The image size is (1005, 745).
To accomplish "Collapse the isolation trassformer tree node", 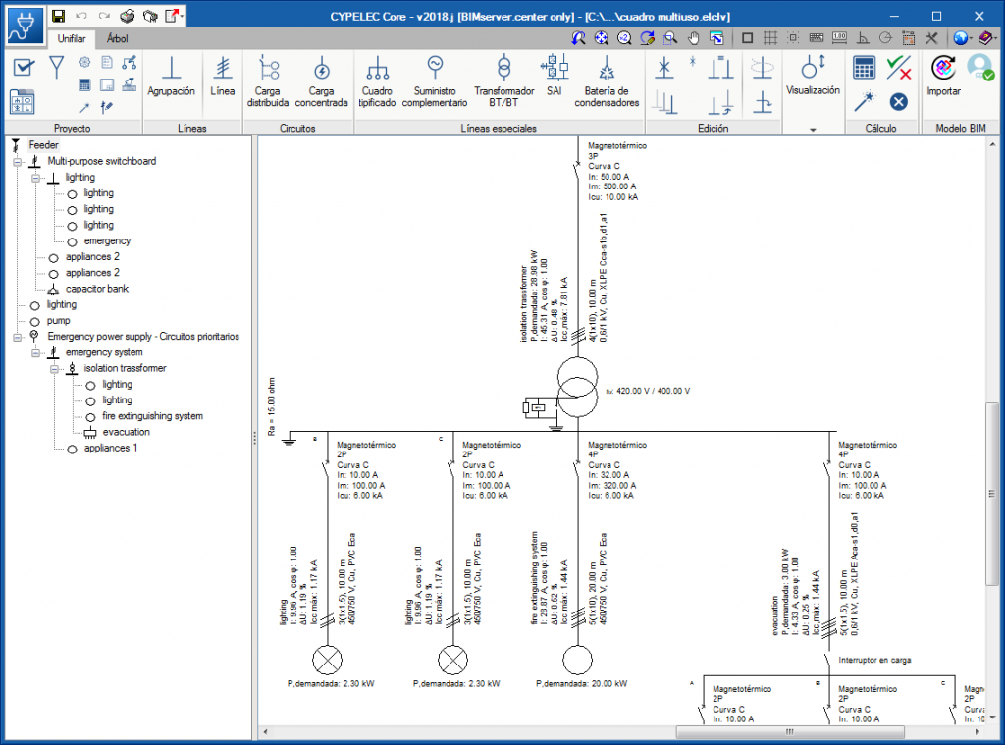I will click(x=54, y=368).
